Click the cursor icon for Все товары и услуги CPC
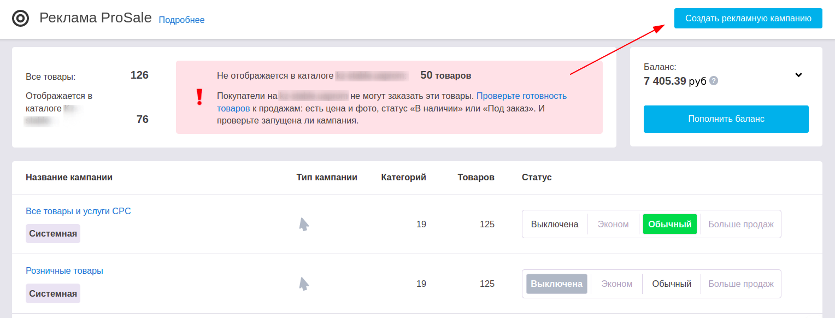This screenshot has width=835, height=318. 304,224
